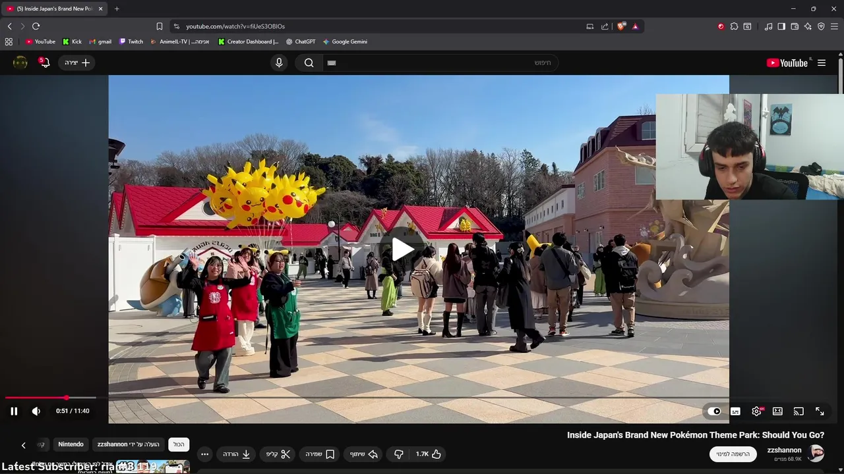Open the Leo AI sparkle icon
The width and height of the screenshot is (844, 474).
pos(808,26)
